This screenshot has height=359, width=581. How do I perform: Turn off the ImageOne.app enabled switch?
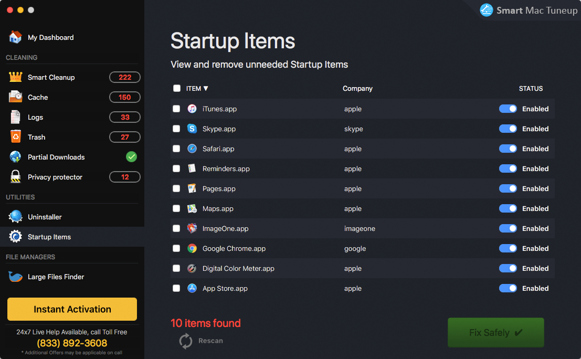(508, 228)
